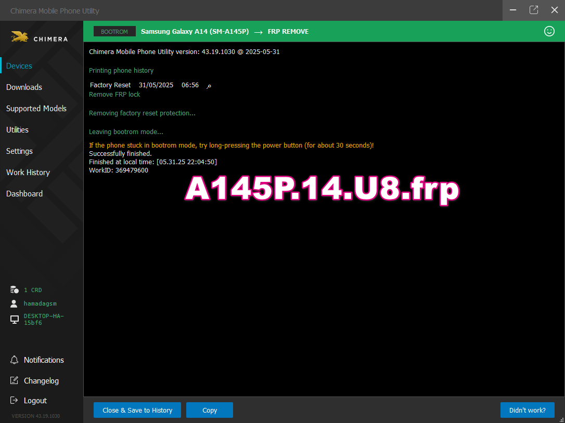Open the Dashboard
Viewport: 565px width, 423px height.
(x=24, y=194)
